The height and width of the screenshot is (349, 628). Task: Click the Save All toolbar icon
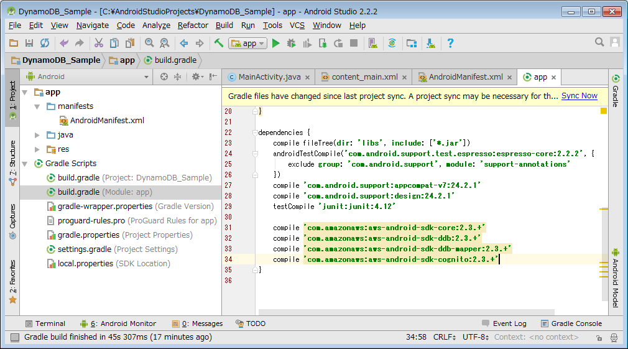(29, 43)
